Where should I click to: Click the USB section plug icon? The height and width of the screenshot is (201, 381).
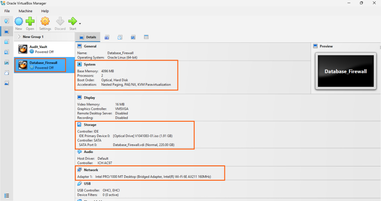pyautogui.click(x=80, y=184)
